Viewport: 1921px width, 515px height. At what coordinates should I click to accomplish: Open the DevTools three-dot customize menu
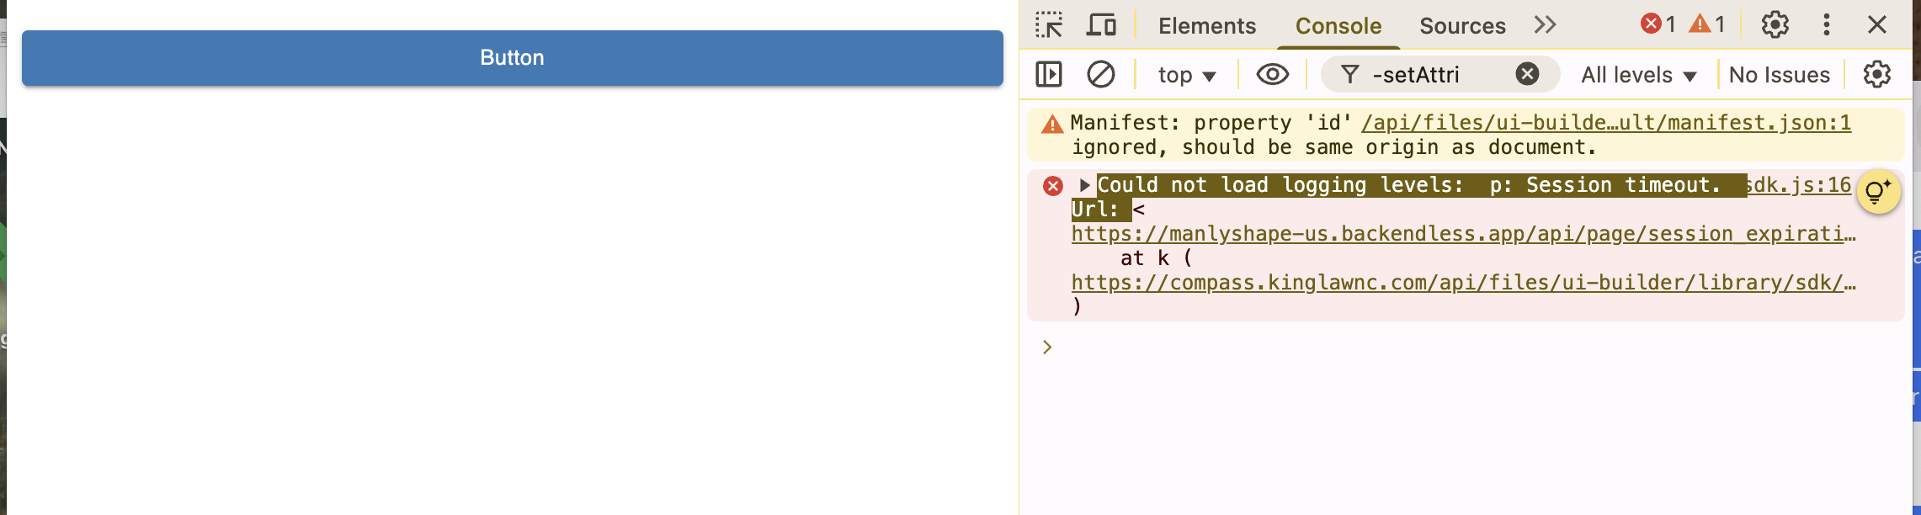[1826, 25]
